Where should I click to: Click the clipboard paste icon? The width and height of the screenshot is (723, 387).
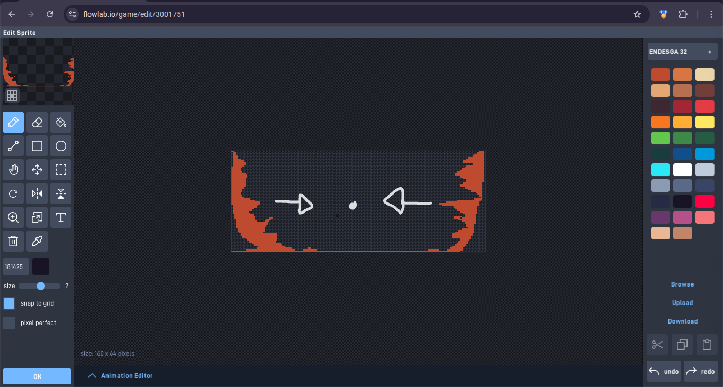[707, 345]
